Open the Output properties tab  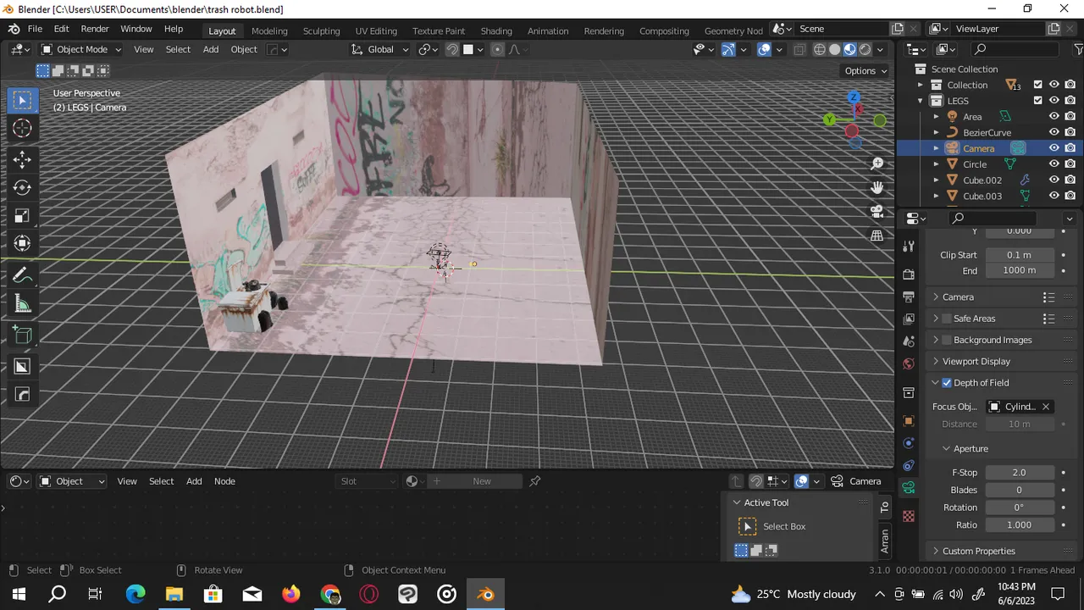[x=909, y=297]
